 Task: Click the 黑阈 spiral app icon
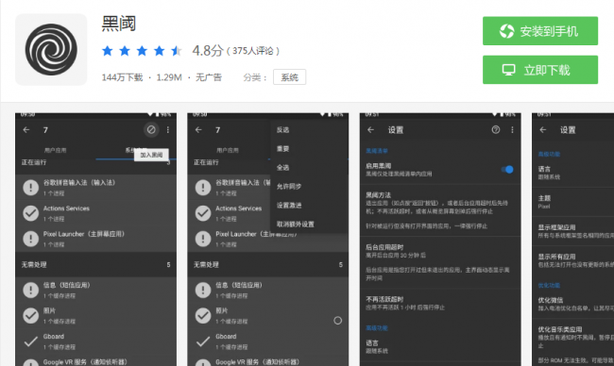point(51,49)
